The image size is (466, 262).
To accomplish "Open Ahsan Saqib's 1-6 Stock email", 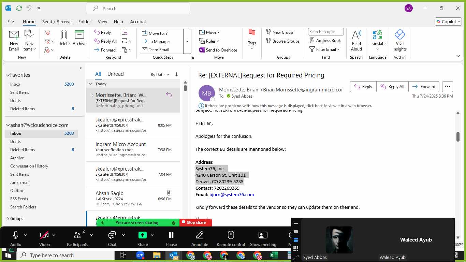I will [x=133, y=199].
